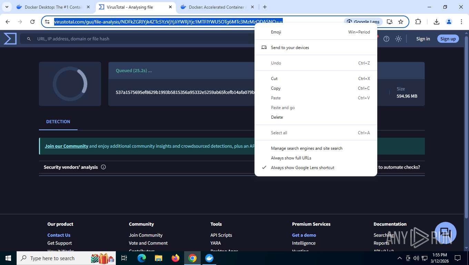This screenshot has width=469, height=265.
Task: Click the Google Lens shortcut in address bar
Action: pyautogui.click(x=363, y=22)
